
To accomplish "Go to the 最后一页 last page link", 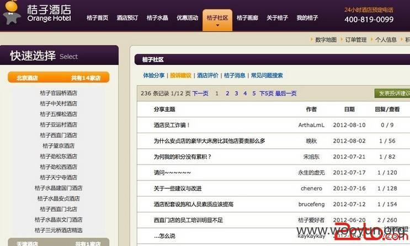I will 286,94.
